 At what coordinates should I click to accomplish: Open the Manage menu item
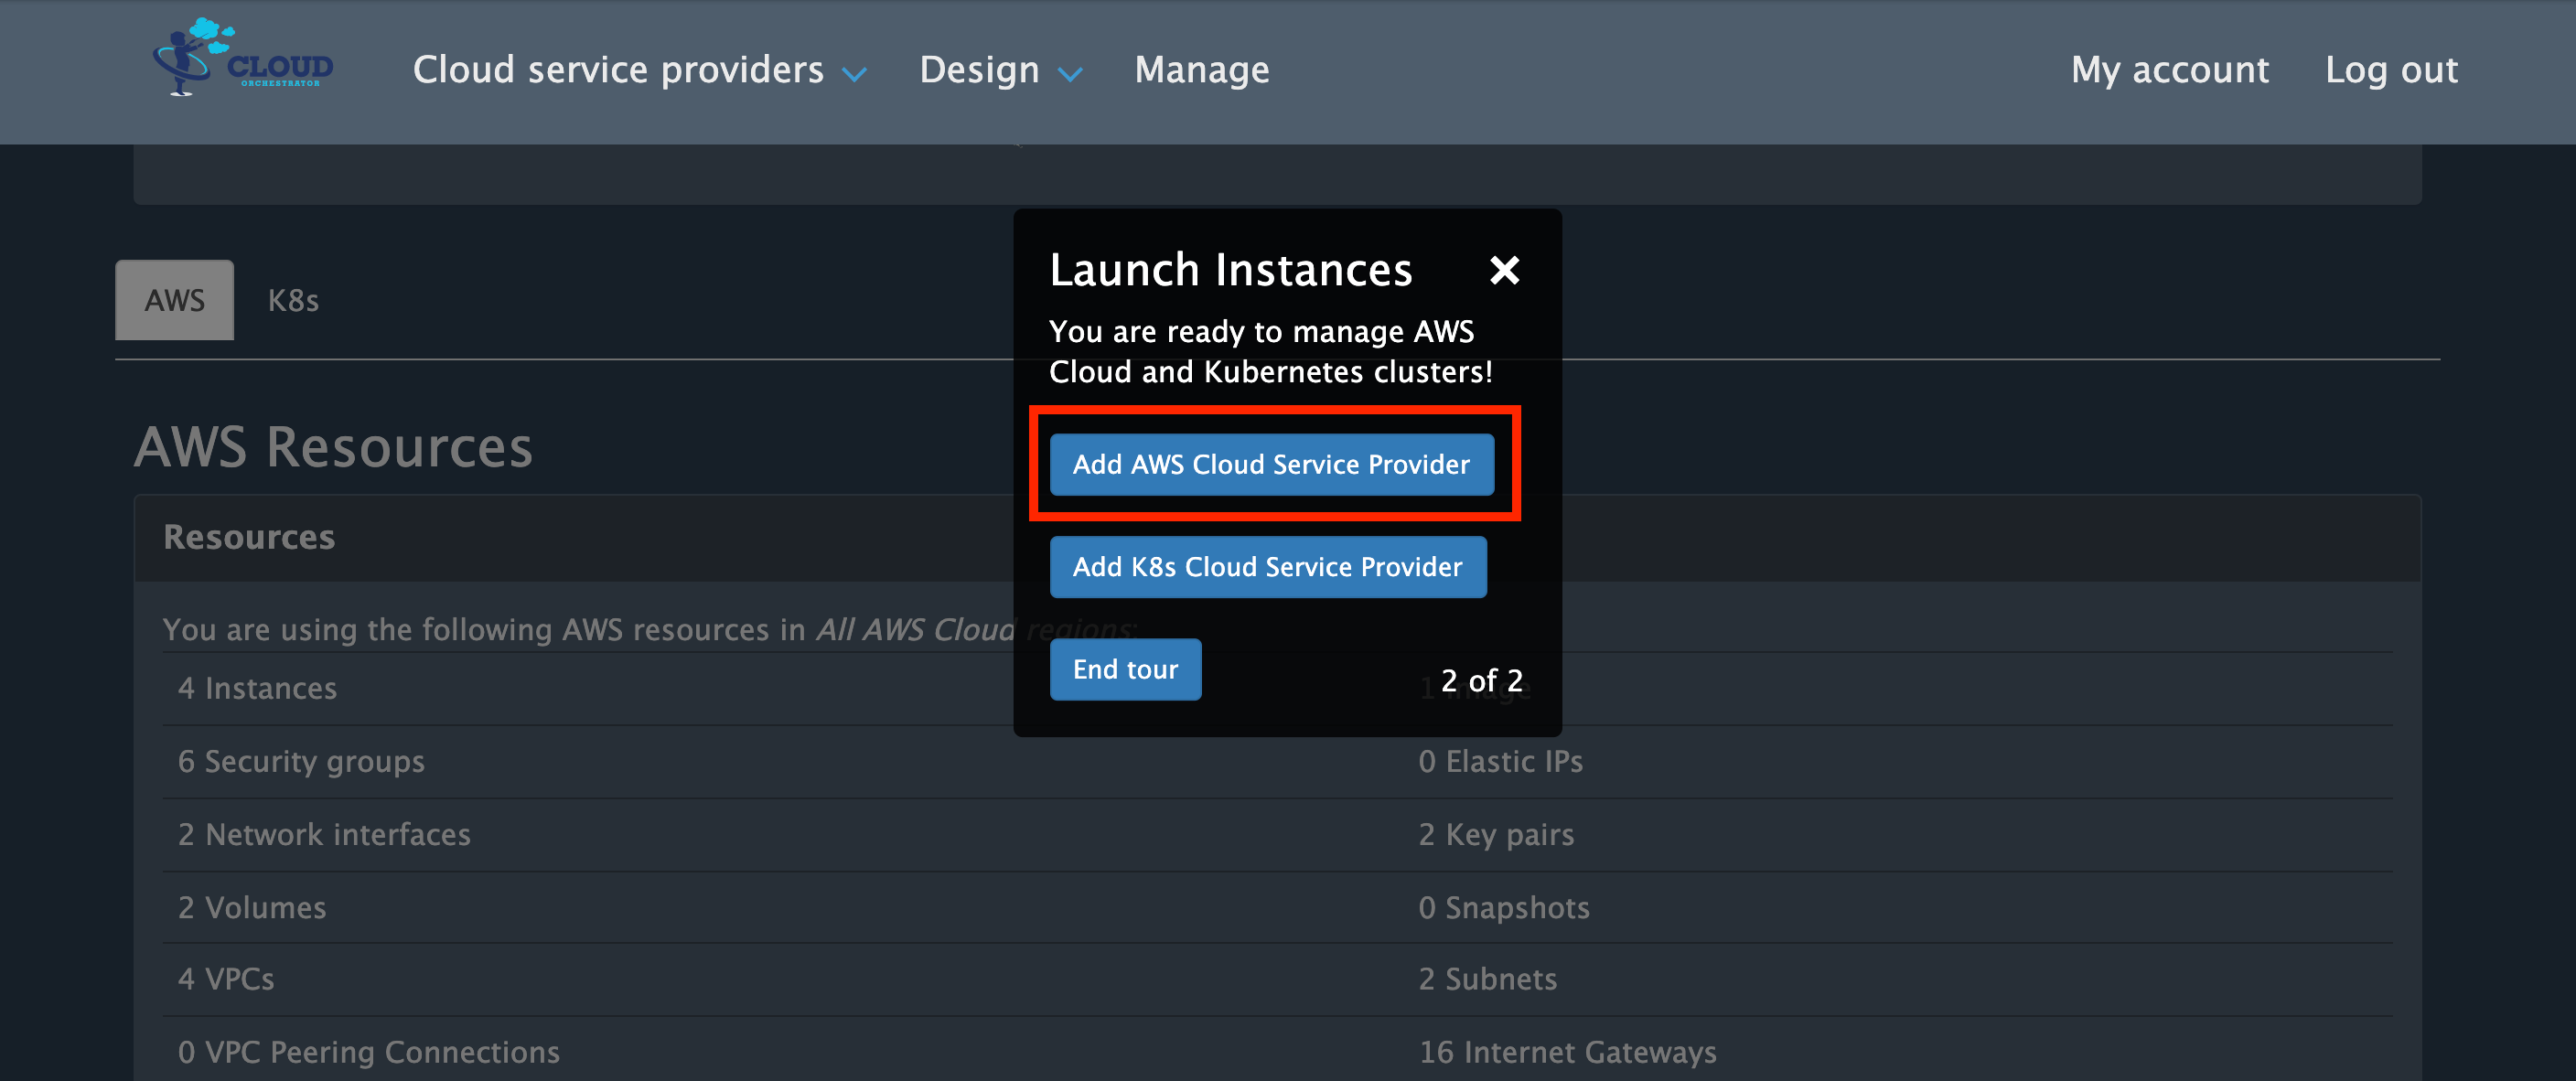(1201, 70)
